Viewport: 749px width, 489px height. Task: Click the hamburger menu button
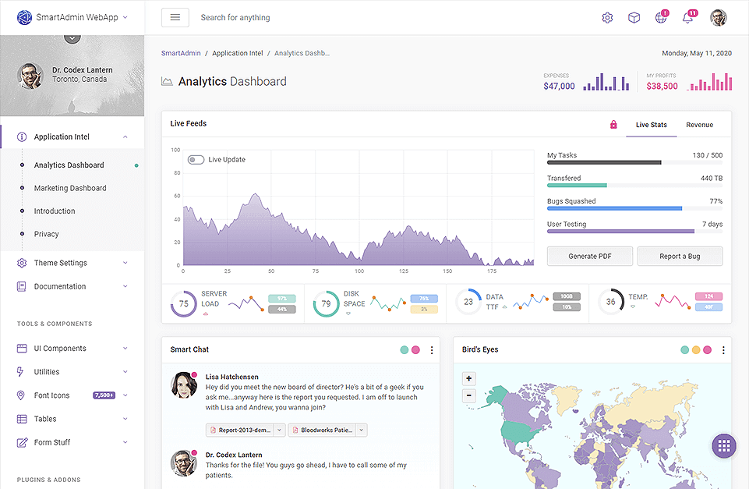point(175,17)
